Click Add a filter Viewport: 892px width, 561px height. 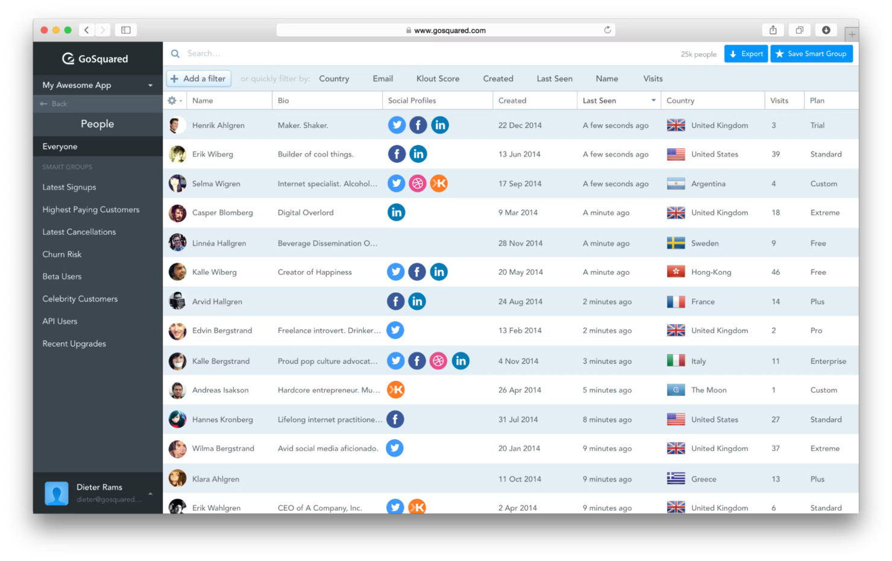(x=198, y=78)
